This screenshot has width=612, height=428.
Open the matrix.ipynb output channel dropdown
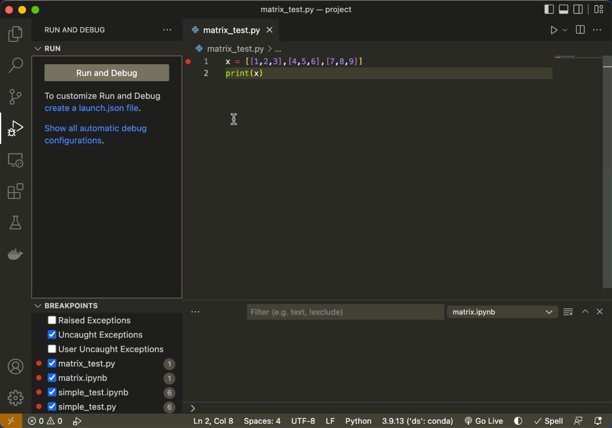pyautogui.click(x=502, y=312)
